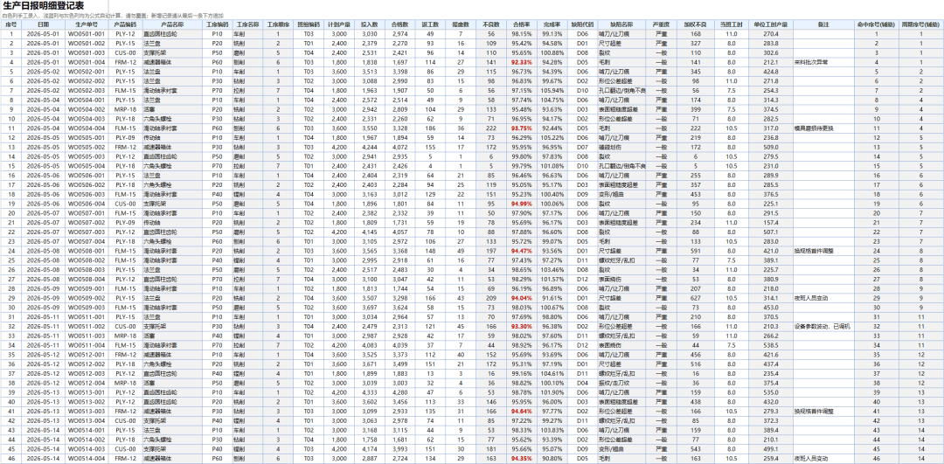The height and width of the screenshot is (464, 944).
Task: Select the 备注 column header
Action: (x=823, y=24)
